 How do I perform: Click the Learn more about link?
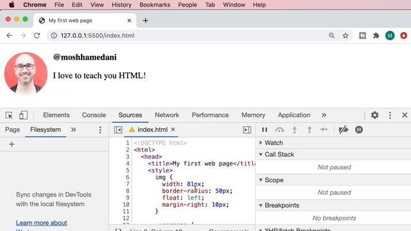[41, 223]
